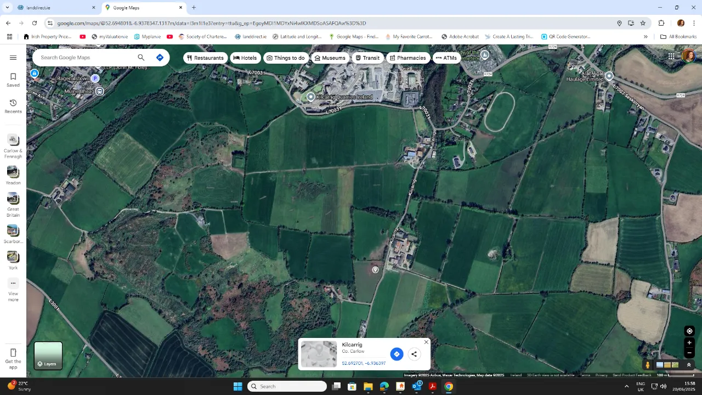702x395 pixels.
Task: Click the Search Google Maps input field
Action: click(82, 57)
